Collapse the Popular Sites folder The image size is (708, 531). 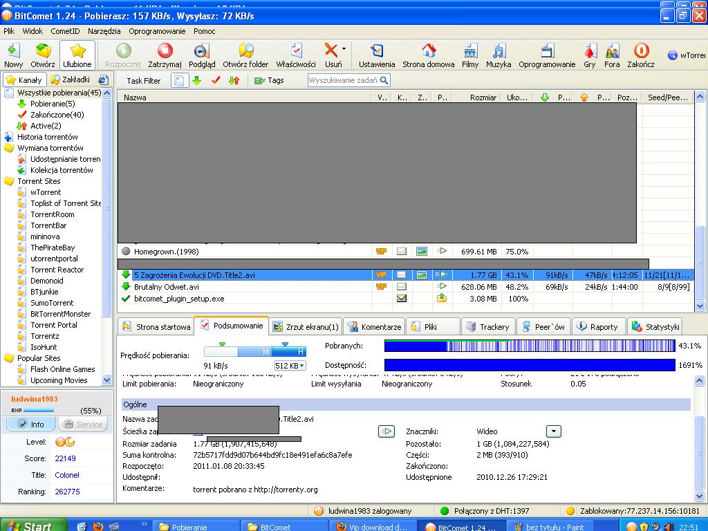point(8,358)
